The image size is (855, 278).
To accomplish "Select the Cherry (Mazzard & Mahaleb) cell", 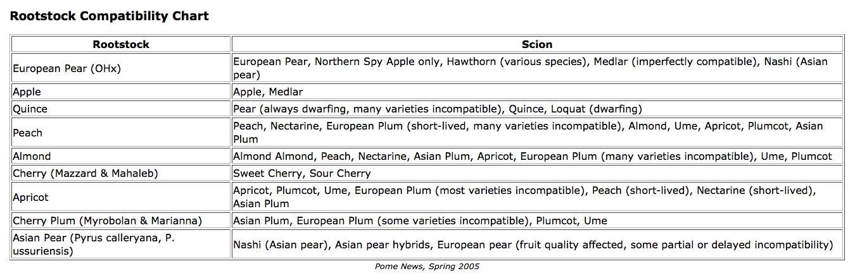I will 85,173.
